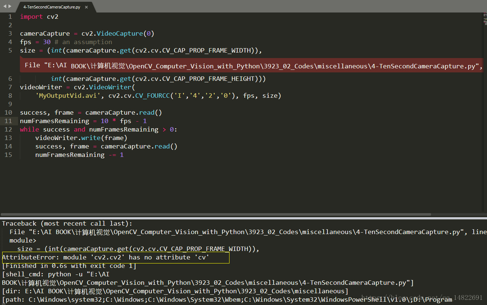Click the 'module>' line in the traceback output

23,240
